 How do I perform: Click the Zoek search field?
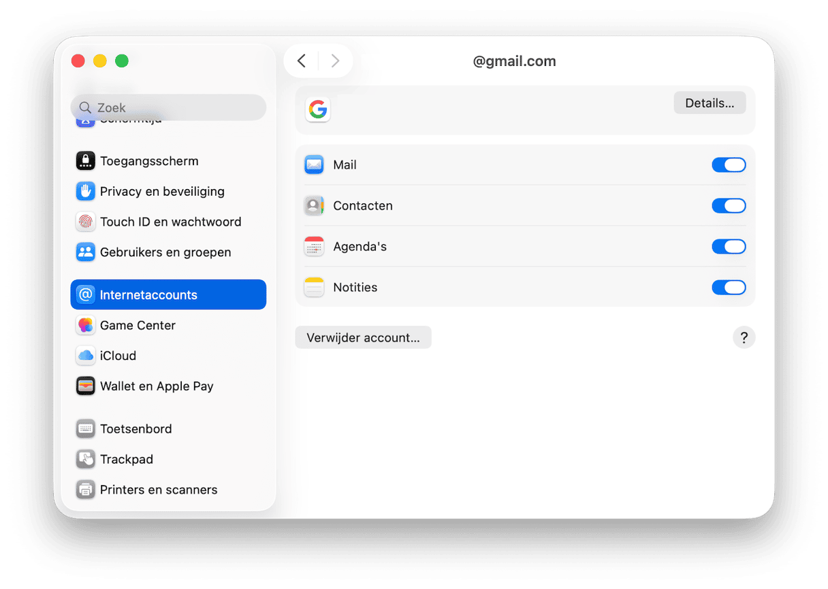[168, 107]
